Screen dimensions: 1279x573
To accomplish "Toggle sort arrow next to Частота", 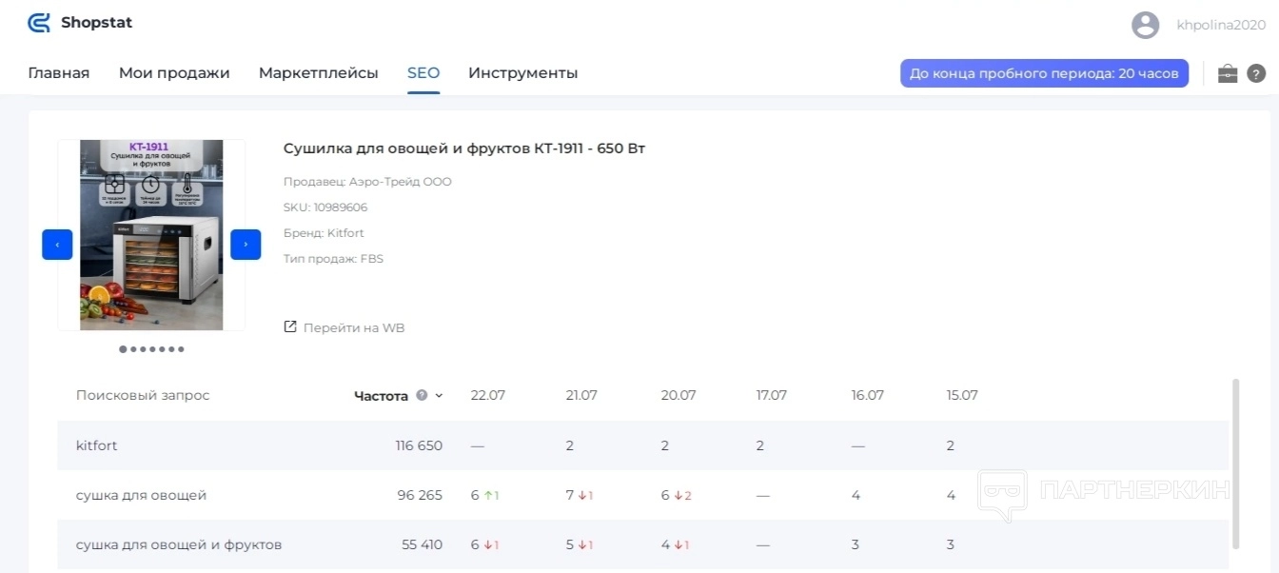I will pos(439,396).
